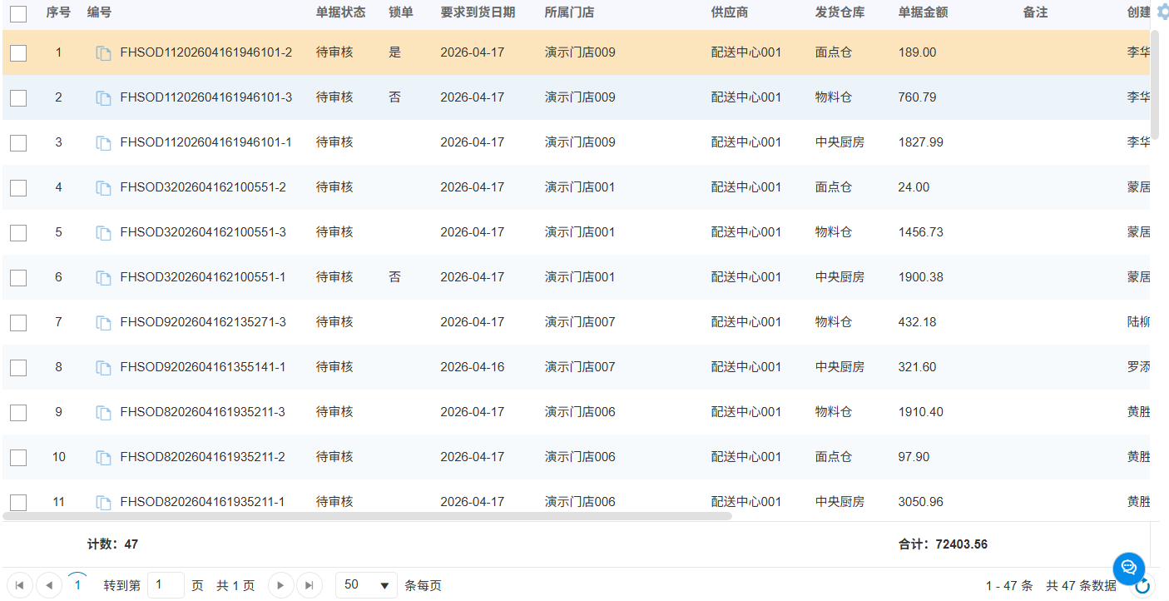Open order FHSOD3202604162100551-1
Viewport: 1169px width, 601px height.
pos(203,277)
